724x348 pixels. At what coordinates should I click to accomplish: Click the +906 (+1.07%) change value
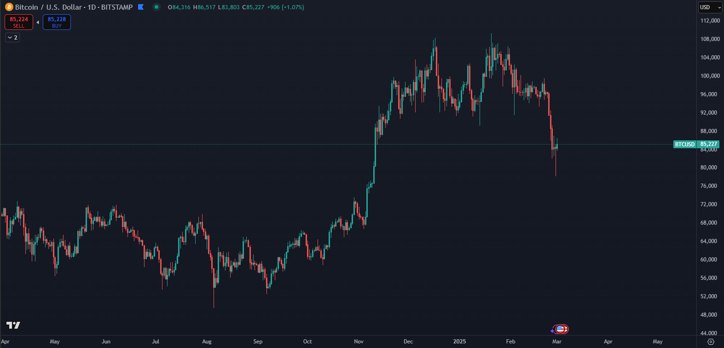(x=285, y=7)
